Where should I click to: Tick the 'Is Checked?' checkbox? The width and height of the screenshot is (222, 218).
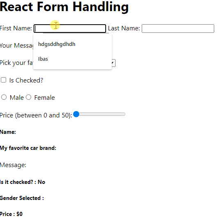tap(3, 80)
